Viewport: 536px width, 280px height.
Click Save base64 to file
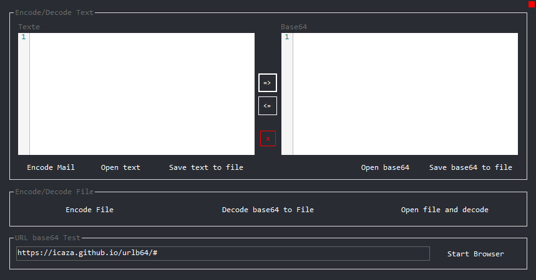tap(470, 167)
